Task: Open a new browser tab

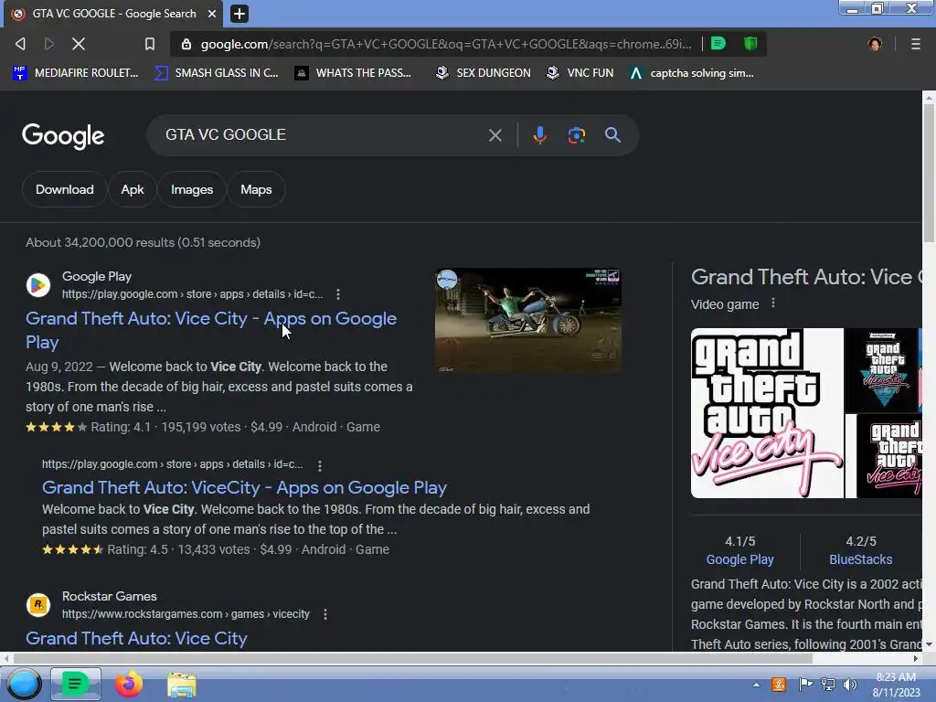Action: pos(239,13)
